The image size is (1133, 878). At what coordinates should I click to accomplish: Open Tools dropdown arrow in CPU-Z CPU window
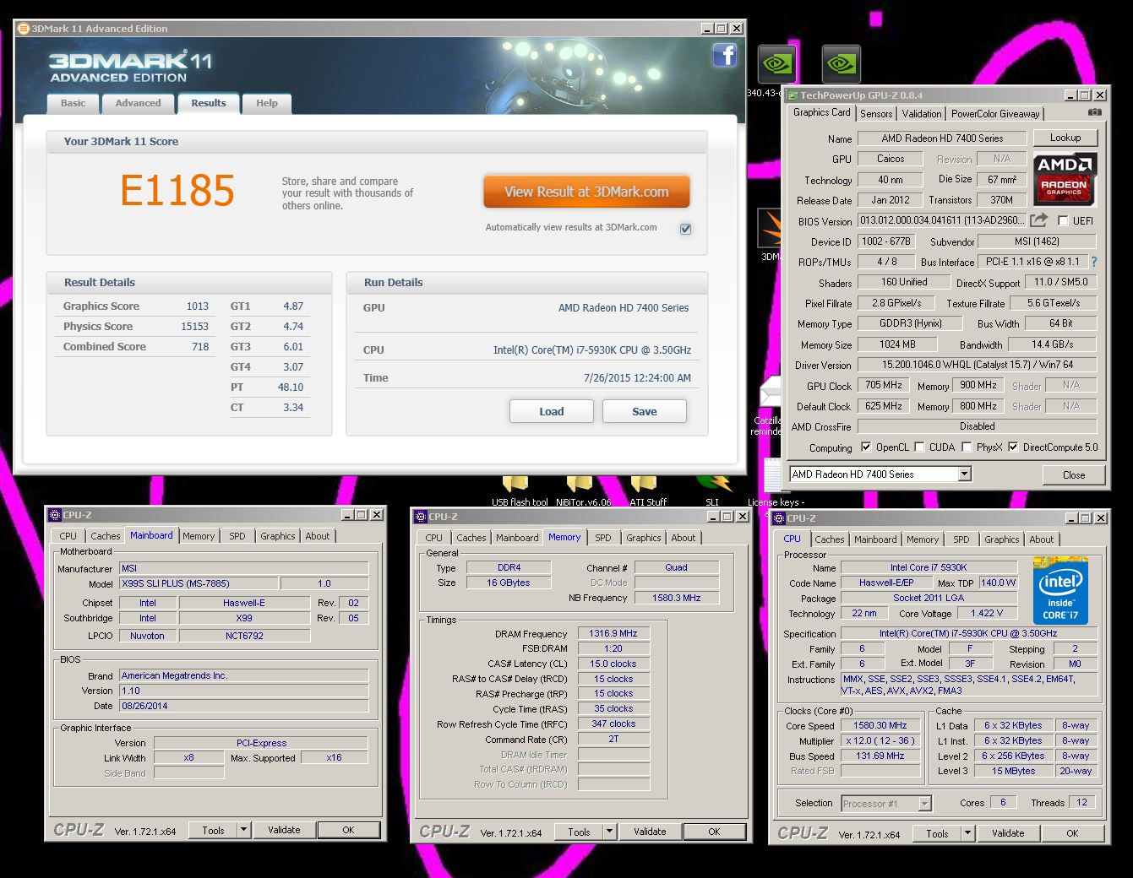click(967, 833)
